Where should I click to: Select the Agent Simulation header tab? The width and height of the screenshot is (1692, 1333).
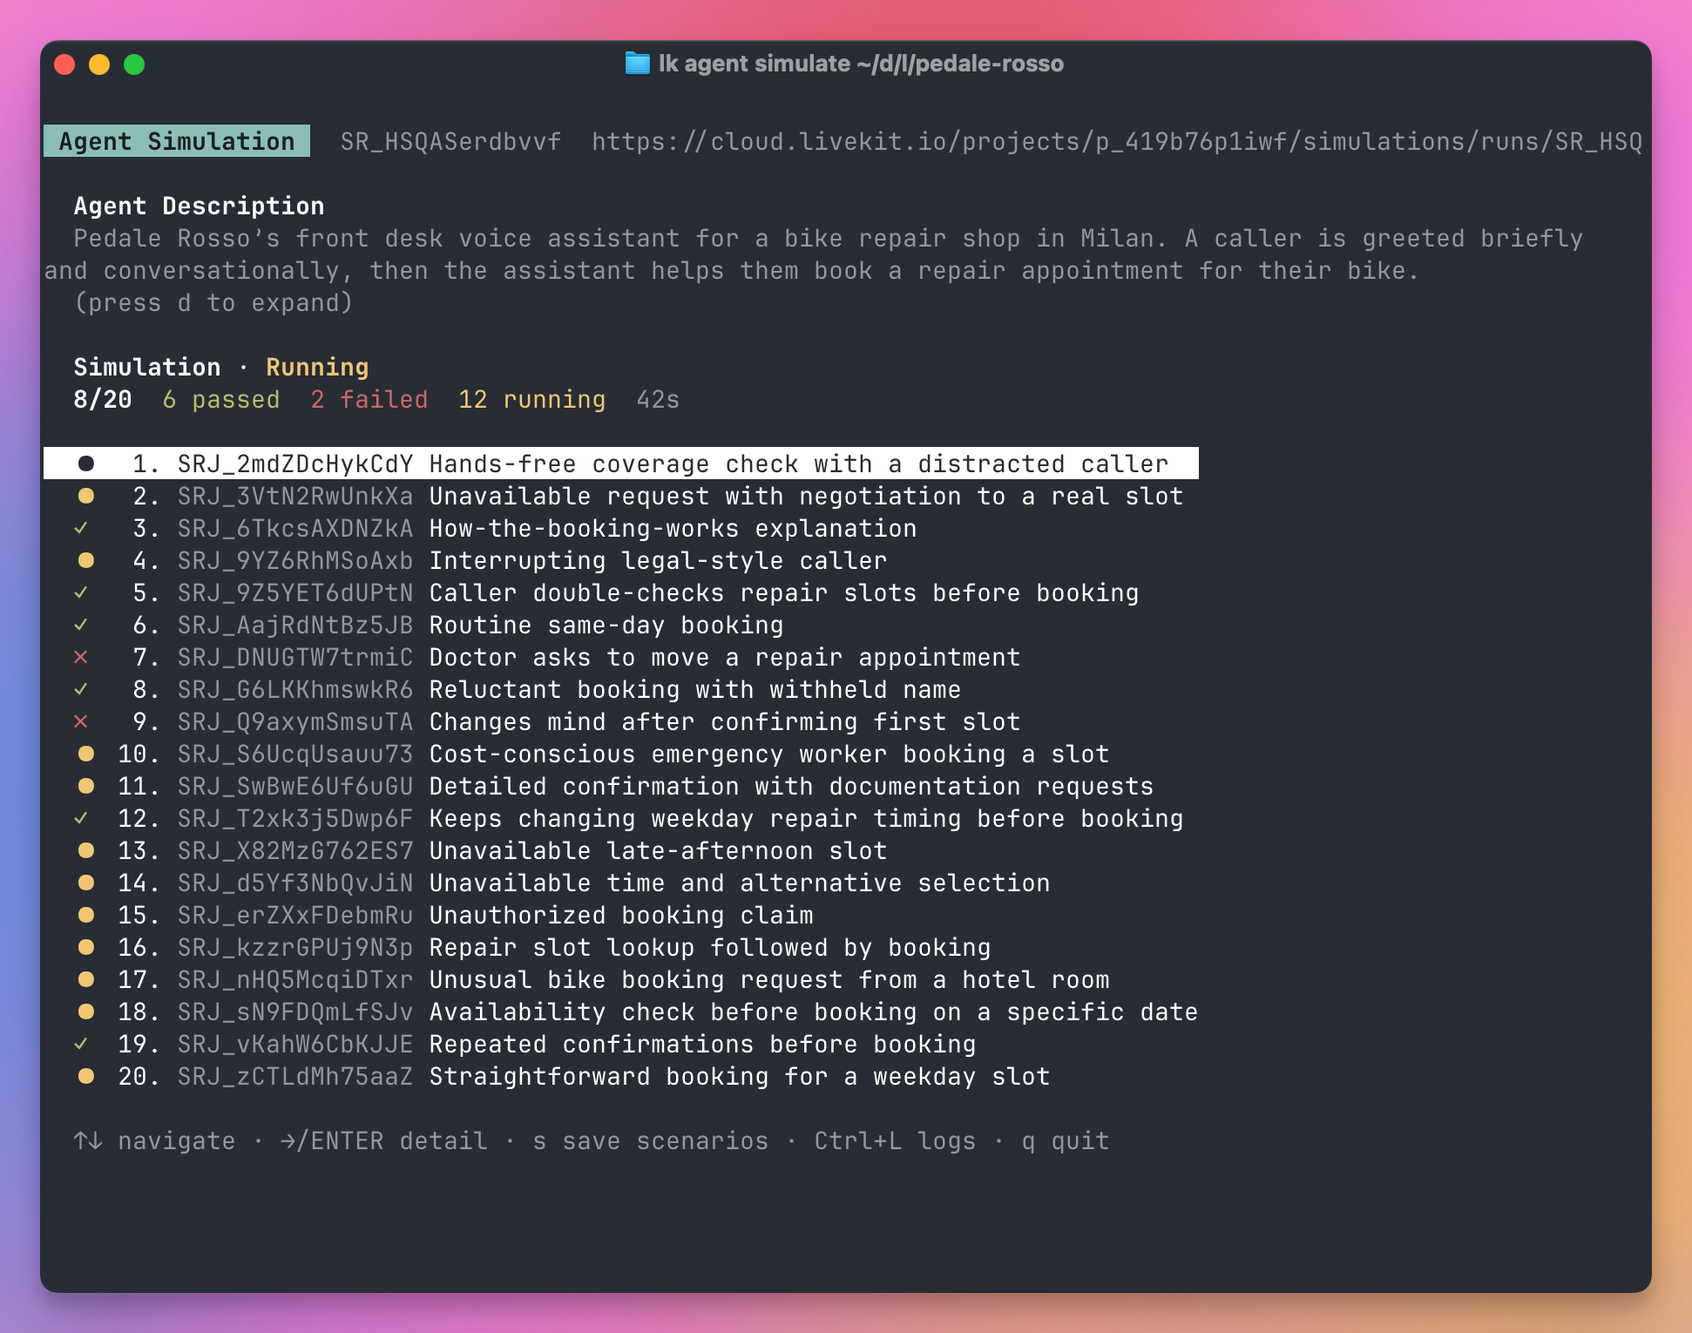click(177, 141)
